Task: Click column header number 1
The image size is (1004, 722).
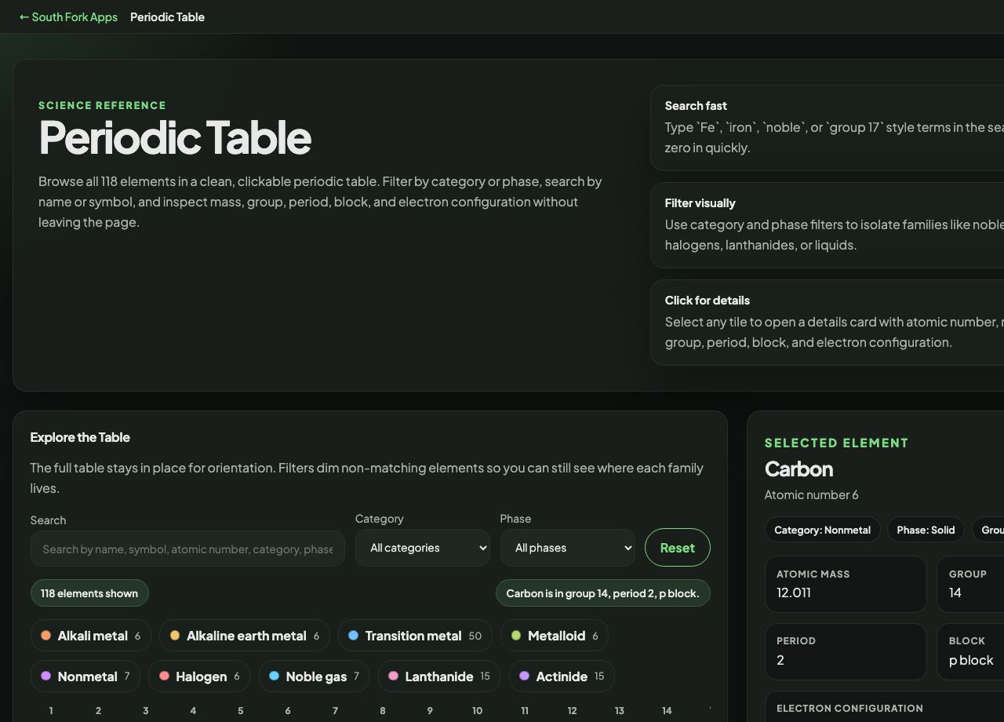Action: click(51, 710)
